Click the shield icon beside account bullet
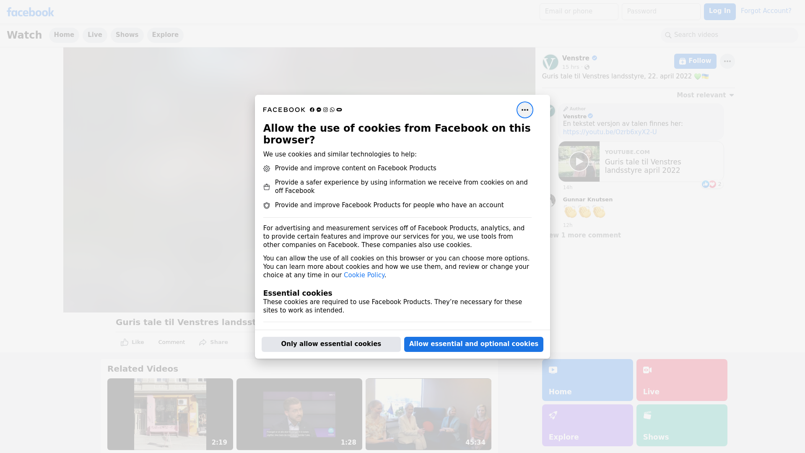 click(x=267, y=206)
